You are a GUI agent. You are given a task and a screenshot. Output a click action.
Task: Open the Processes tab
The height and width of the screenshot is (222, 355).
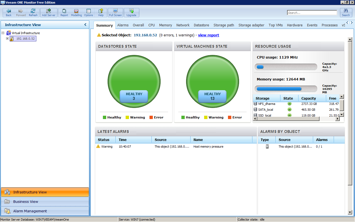click(x=329, y=25)
